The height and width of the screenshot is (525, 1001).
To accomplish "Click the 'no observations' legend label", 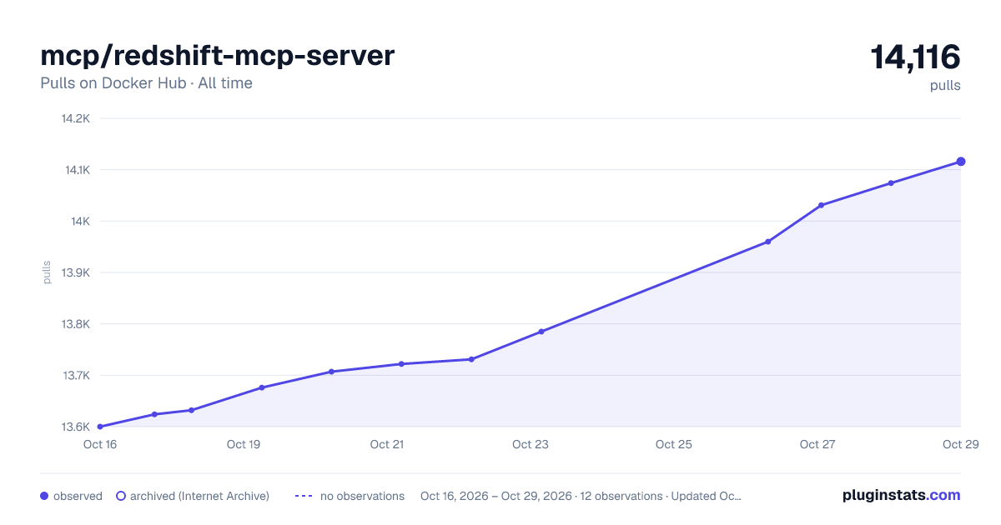I will pos(362,496).
